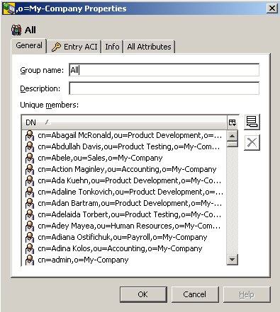This screenshot has height=312, width=280.
Task: Click the add members icon button
Action: point(252,122)
